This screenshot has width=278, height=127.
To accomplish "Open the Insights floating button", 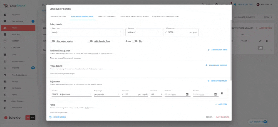I will (258, 122).
